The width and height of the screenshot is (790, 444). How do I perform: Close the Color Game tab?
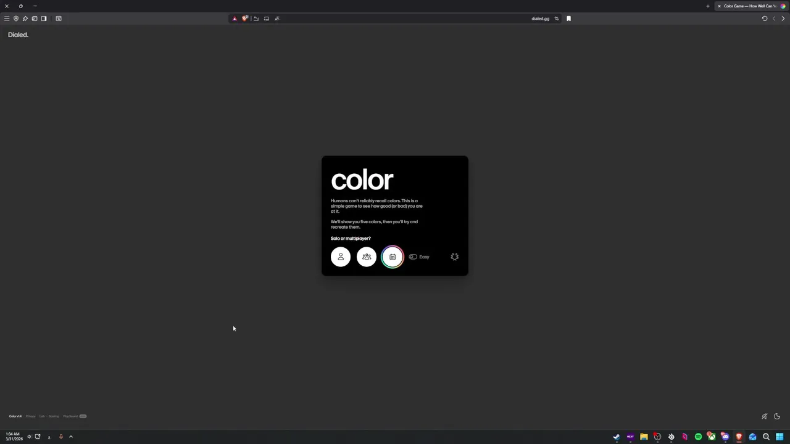click(719, 6)
